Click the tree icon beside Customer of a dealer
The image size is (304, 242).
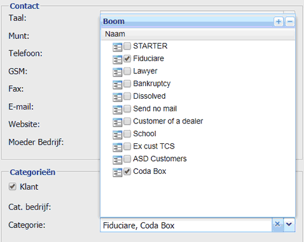117,122
